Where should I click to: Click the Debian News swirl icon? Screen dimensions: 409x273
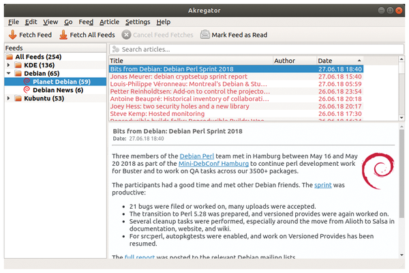click(x=27, y=90)
